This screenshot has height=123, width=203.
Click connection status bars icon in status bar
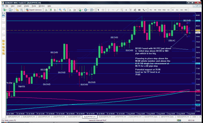[x=179, y=120]
